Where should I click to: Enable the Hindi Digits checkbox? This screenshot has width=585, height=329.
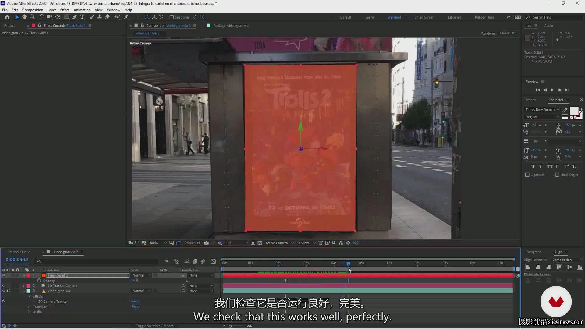click(557, 175)
